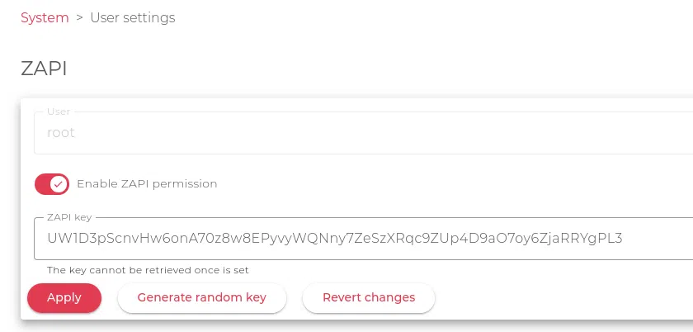Click the Revert changes button
This screenshot has width=693, height=332.
click(369, 297)
